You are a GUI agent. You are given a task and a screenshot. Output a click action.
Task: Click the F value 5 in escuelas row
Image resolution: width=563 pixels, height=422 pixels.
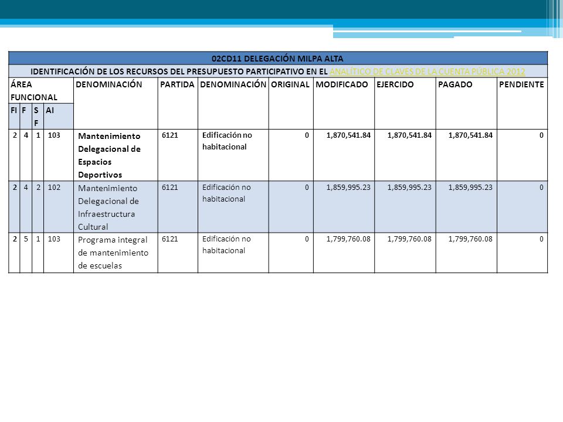[x=26, y=239]
